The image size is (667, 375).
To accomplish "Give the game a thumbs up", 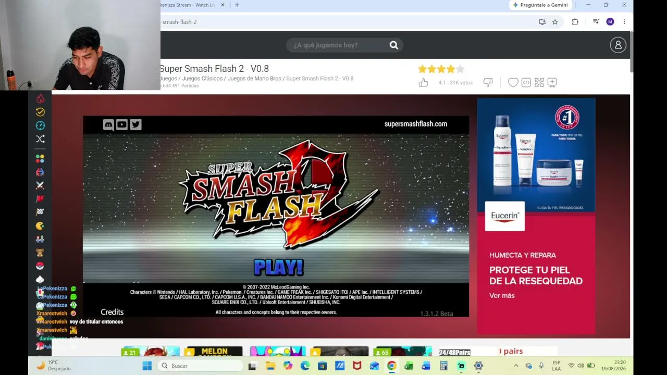I will click(x=423, y=82).
